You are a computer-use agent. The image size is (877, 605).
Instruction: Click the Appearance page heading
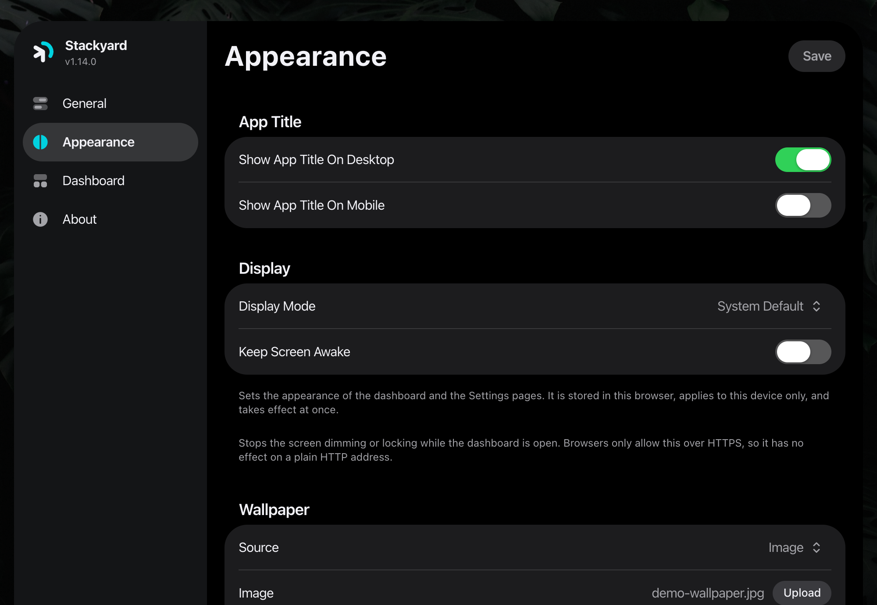point(306,57)
